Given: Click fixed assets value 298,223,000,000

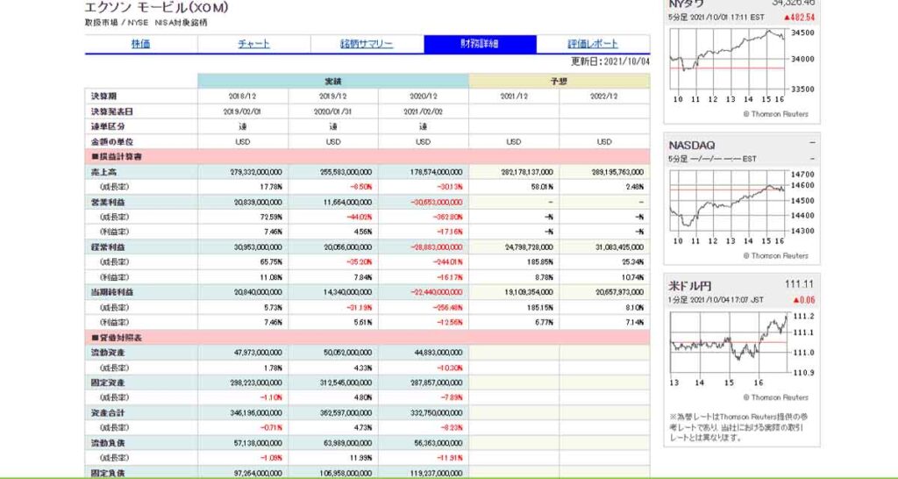Looking at the screenshot, I should pyautogui.click(x=254, y=382).
